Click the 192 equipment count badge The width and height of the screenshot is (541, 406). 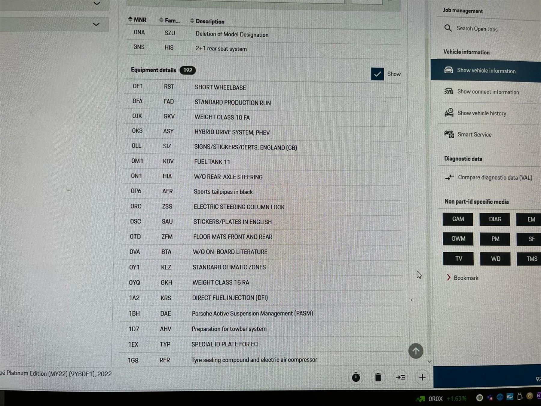[x=188, y=70]
